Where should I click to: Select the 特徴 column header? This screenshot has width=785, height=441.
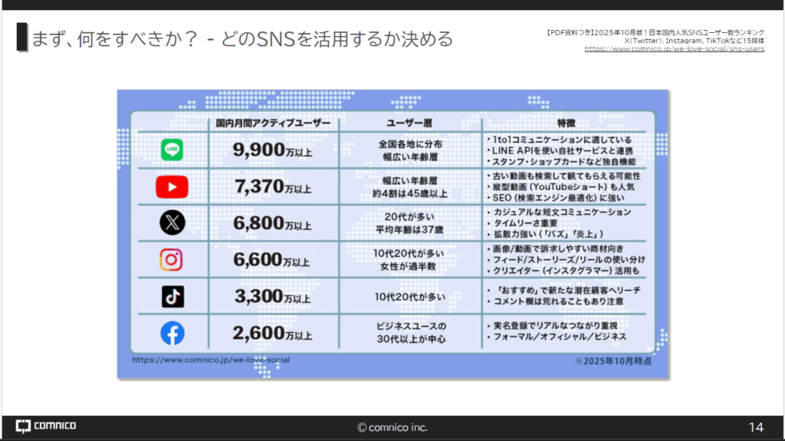(x=566, y=123)
